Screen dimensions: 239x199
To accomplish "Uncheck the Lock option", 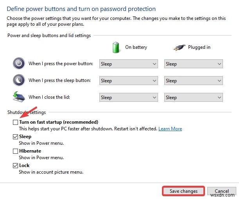I will coord(16,165).
